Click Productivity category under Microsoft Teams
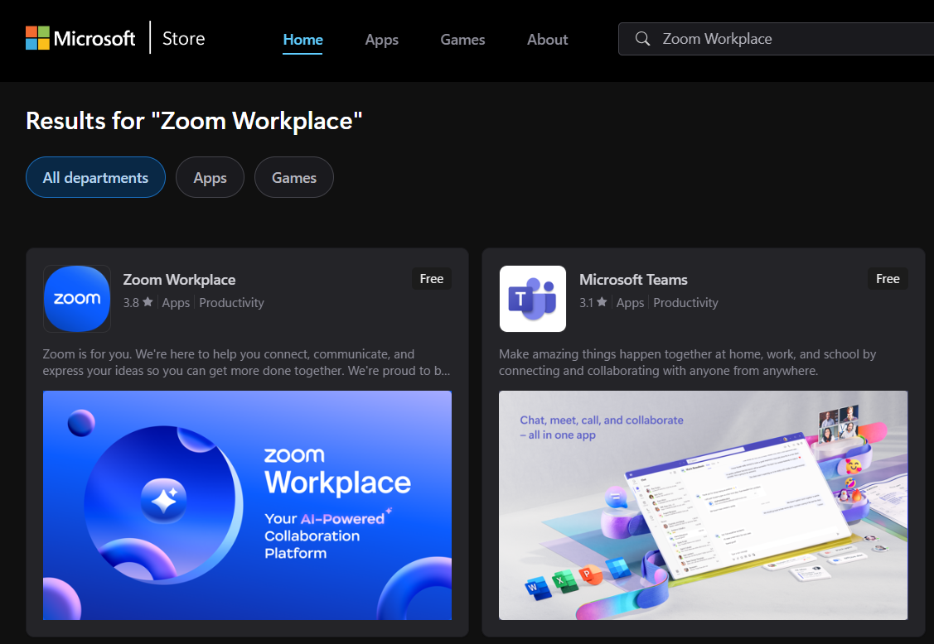Image resolution: width=934 pixels, height=644 pixels. pyautogui.click(x=685, y=302)
